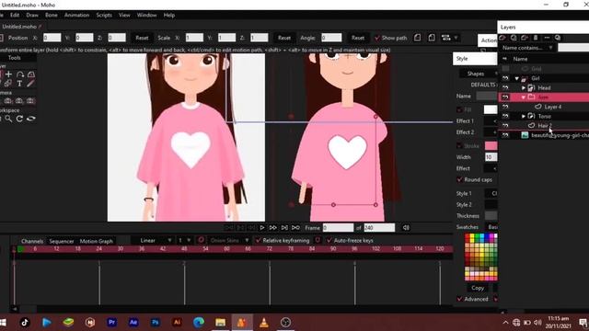Viewport: 589px width, 331px height.
Task: Pick a color from Swatches palette
Action: coord(480,257)
